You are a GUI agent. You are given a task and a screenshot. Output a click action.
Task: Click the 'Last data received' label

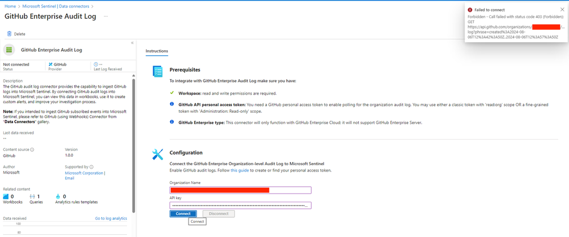tap(18, 133)
